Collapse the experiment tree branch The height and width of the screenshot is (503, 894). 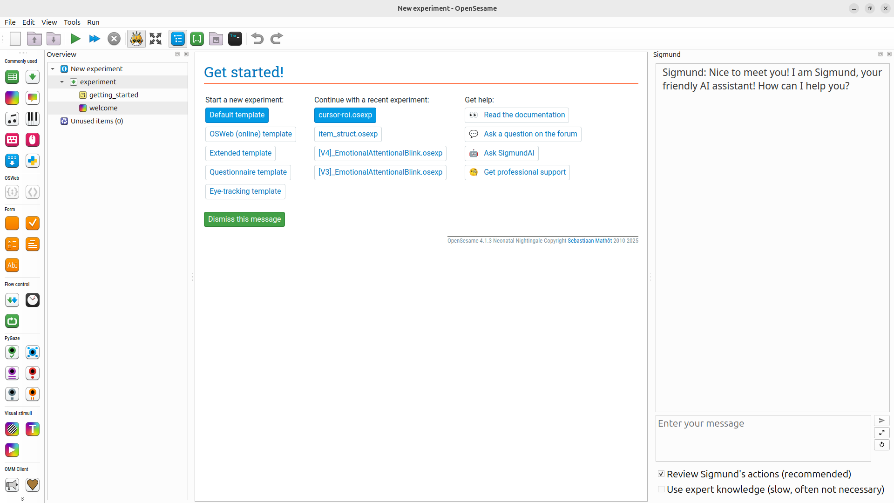[62, 82]
